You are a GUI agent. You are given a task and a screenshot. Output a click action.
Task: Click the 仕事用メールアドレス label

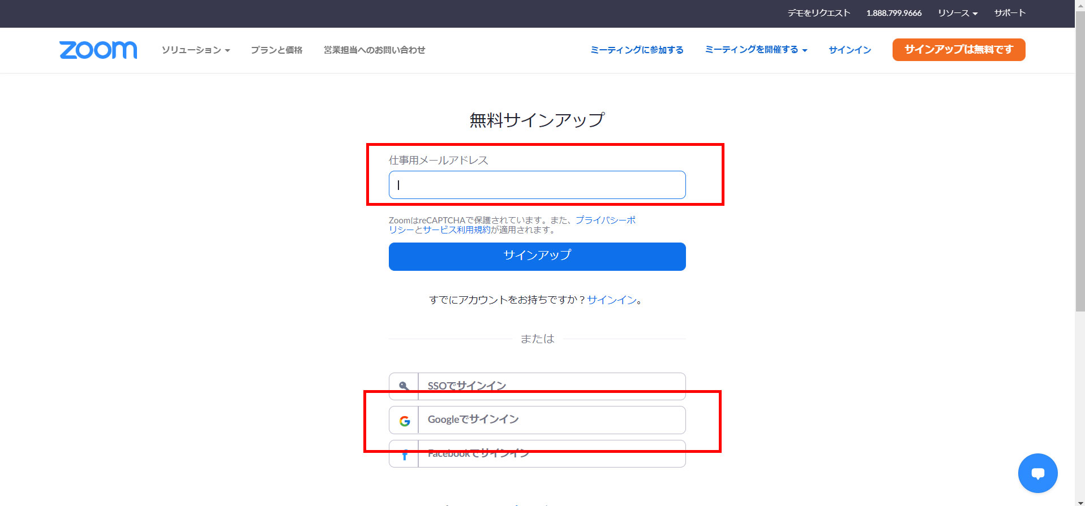click(x=438, y=160)
